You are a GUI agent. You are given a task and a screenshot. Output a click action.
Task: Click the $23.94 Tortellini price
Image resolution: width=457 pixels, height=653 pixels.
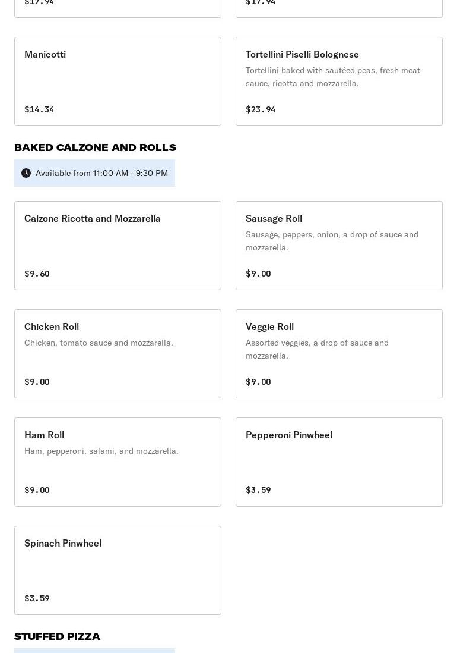(x=261, y=109)
